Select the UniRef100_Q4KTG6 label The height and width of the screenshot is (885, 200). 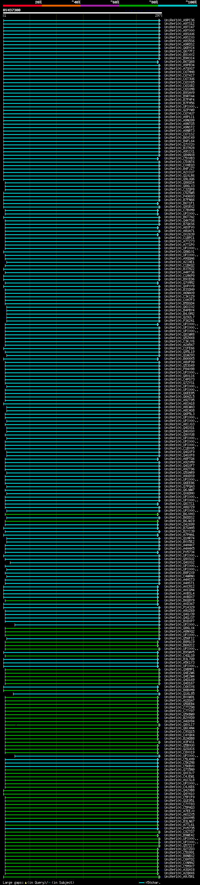tap(179, 221)
